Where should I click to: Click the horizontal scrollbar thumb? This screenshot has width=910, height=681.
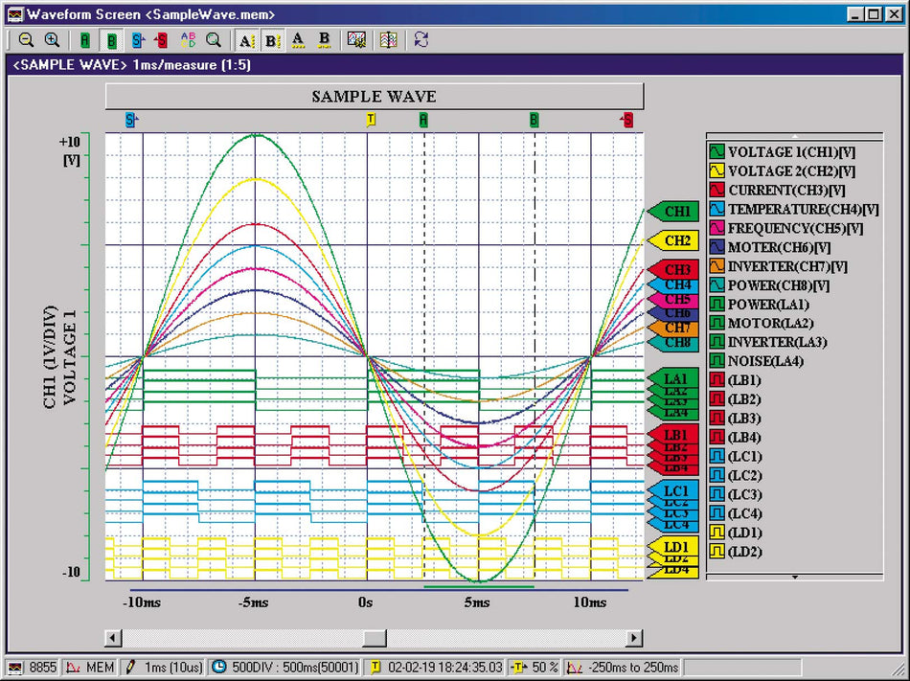pos(375,638)
